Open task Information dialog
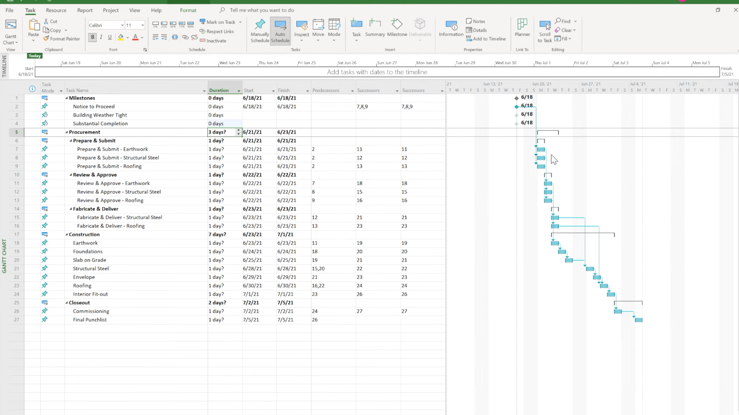Screen dimensions: 739x415 [x=451, y=27]
